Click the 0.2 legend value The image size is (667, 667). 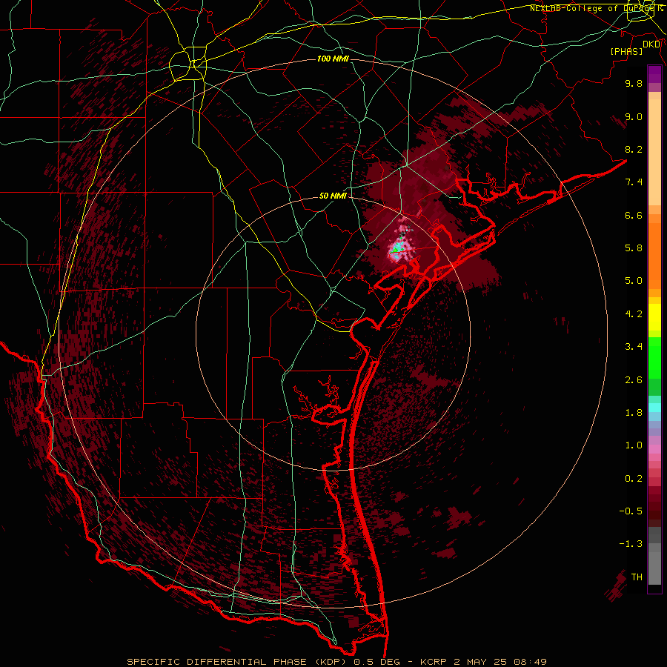coord(634,479)
